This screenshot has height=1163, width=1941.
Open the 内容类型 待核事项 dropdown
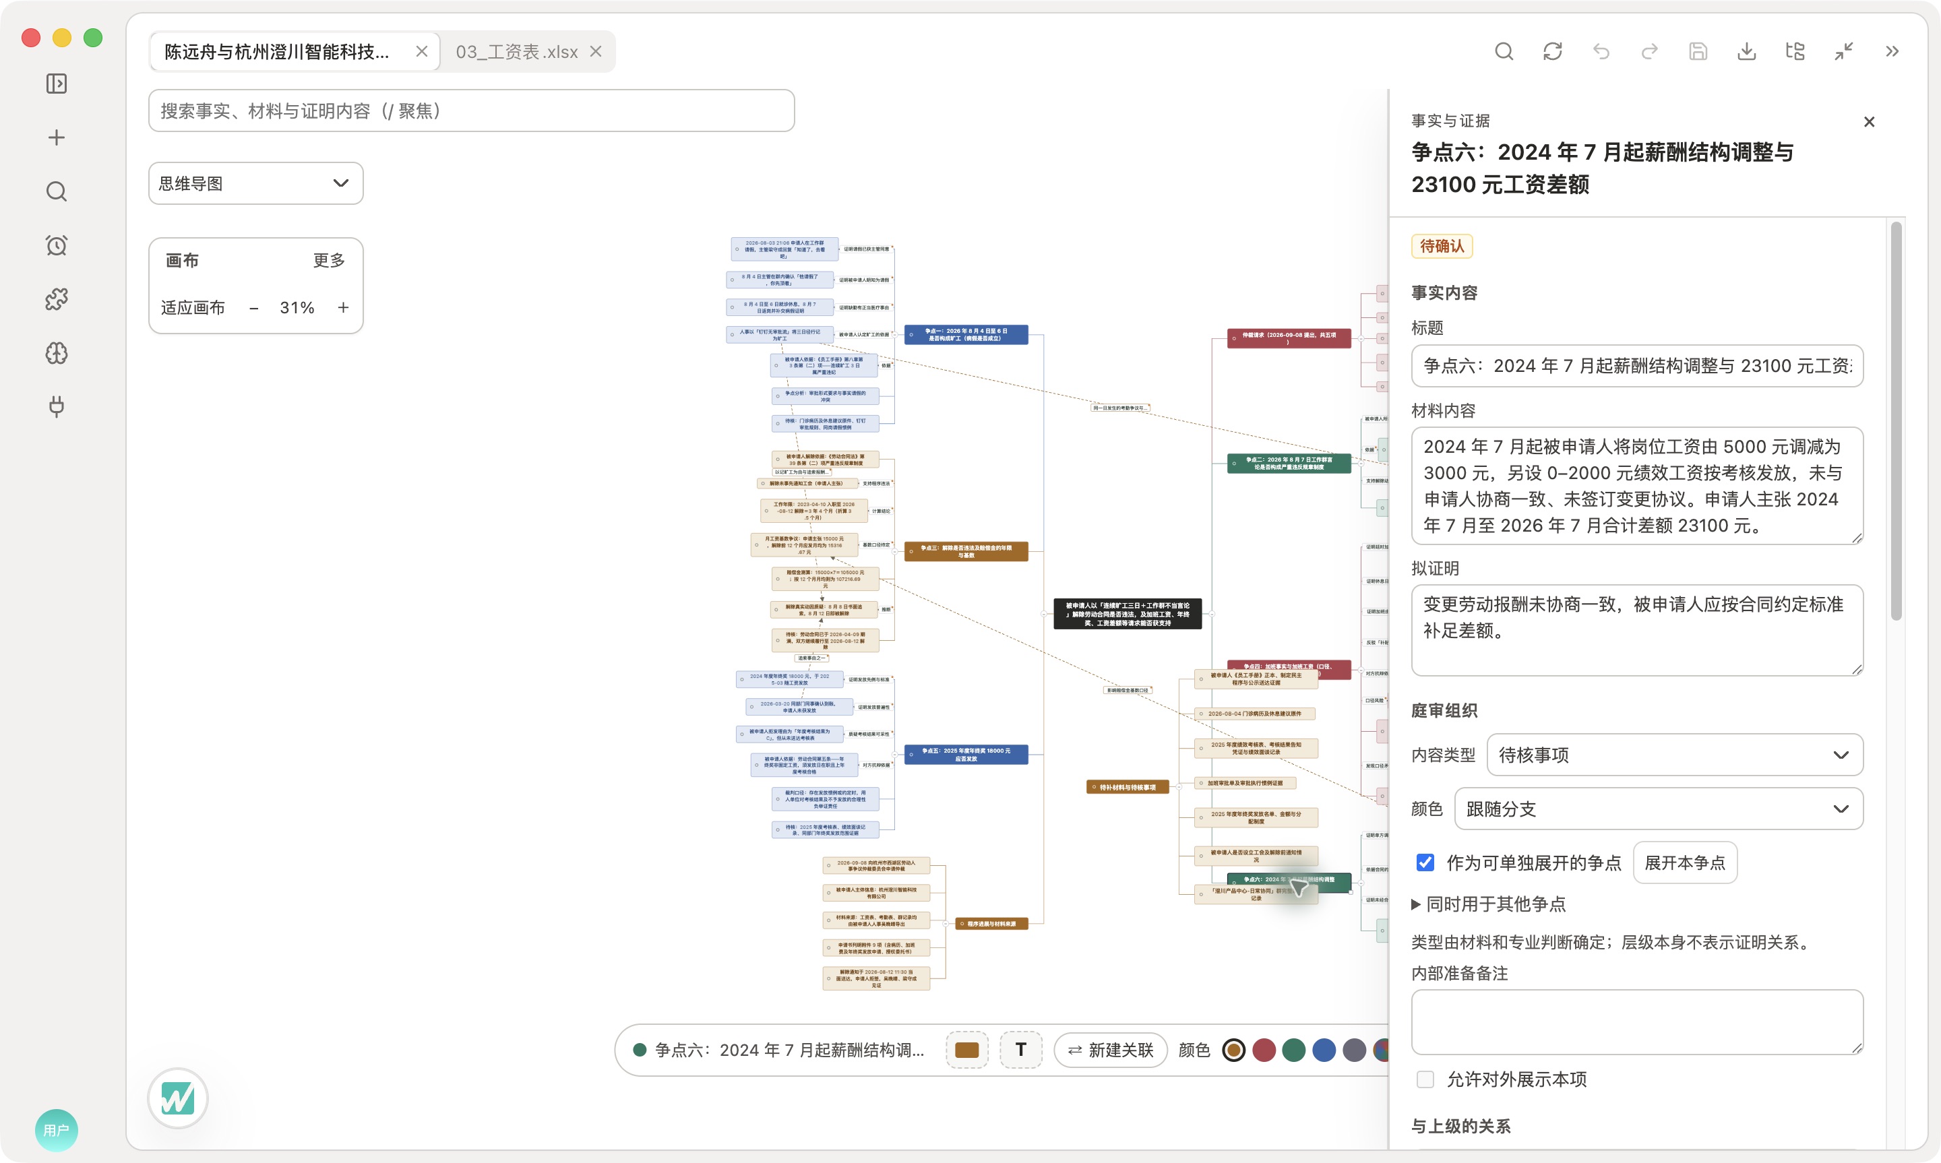click(x=1675, y=755)
